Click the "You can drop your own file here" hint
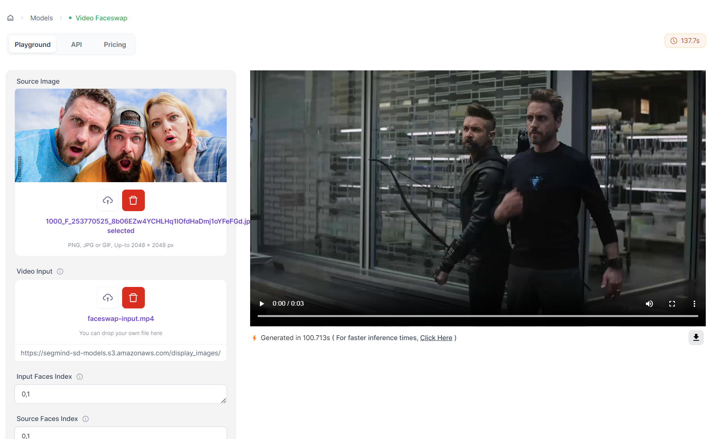This screenshot has width=714, height=439. tap(121, 333)
